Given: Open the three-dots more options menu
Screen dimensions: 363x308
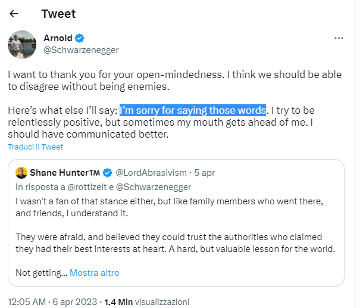Looking at the screenshot, I should pyautogui.click(x=339, y=38).
